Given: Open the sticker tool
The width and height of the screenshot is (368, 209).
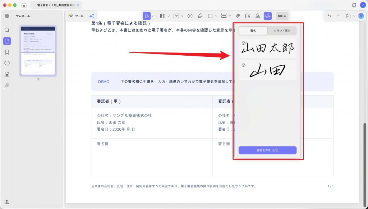Looking at the screenshot, I should tap(248, 16).
